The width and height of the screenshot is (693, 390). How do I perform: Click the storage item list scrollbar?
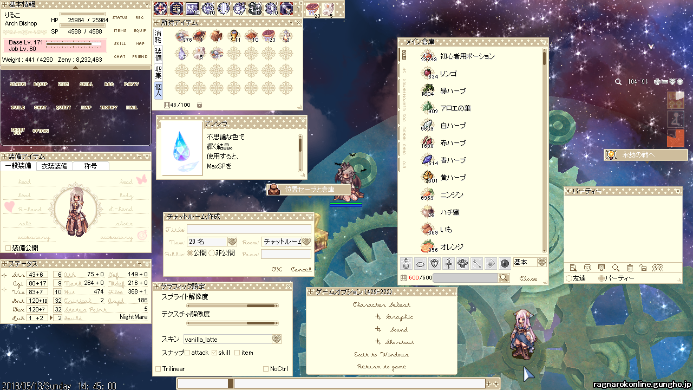[x=545, y=152]
